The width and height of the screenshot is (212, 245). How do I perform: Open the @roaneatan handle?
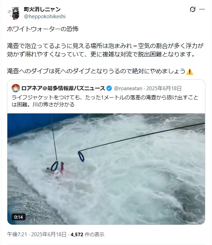(128, 88)
